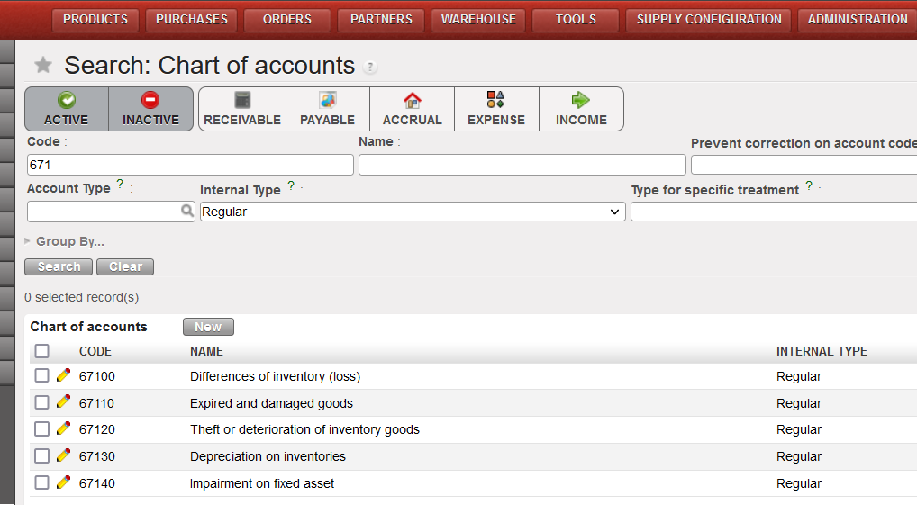Add Chart of accounts to favorites star
Viewport: 917px width, 505px height.
pos(42,64)
